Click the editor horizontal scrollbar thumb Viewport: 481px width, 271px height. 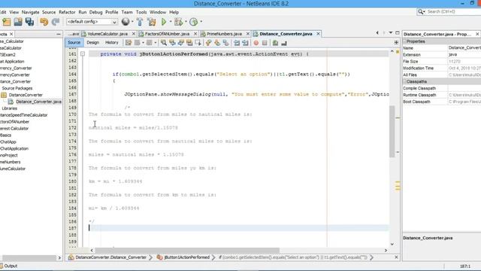click(x=187, y=251)
